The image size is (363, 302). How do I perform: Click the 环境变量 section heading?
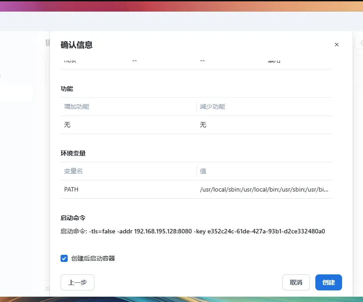(73, 153)
